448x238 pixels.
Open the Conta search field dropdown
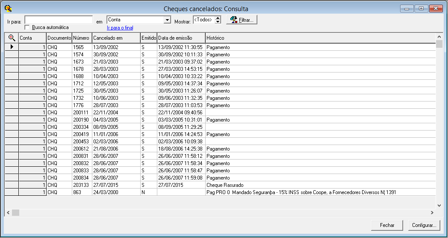coord(167,20)
